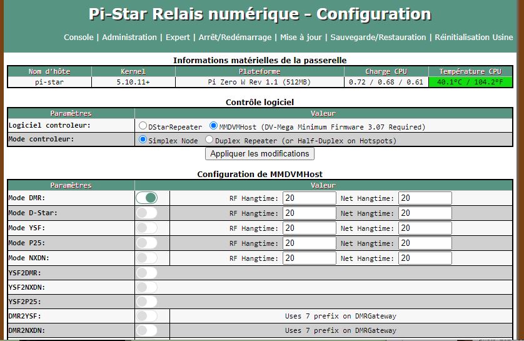Screen dimensions: 524x341
Task: Turn on the YSF2NXDN switch
Action: (147, 287)
